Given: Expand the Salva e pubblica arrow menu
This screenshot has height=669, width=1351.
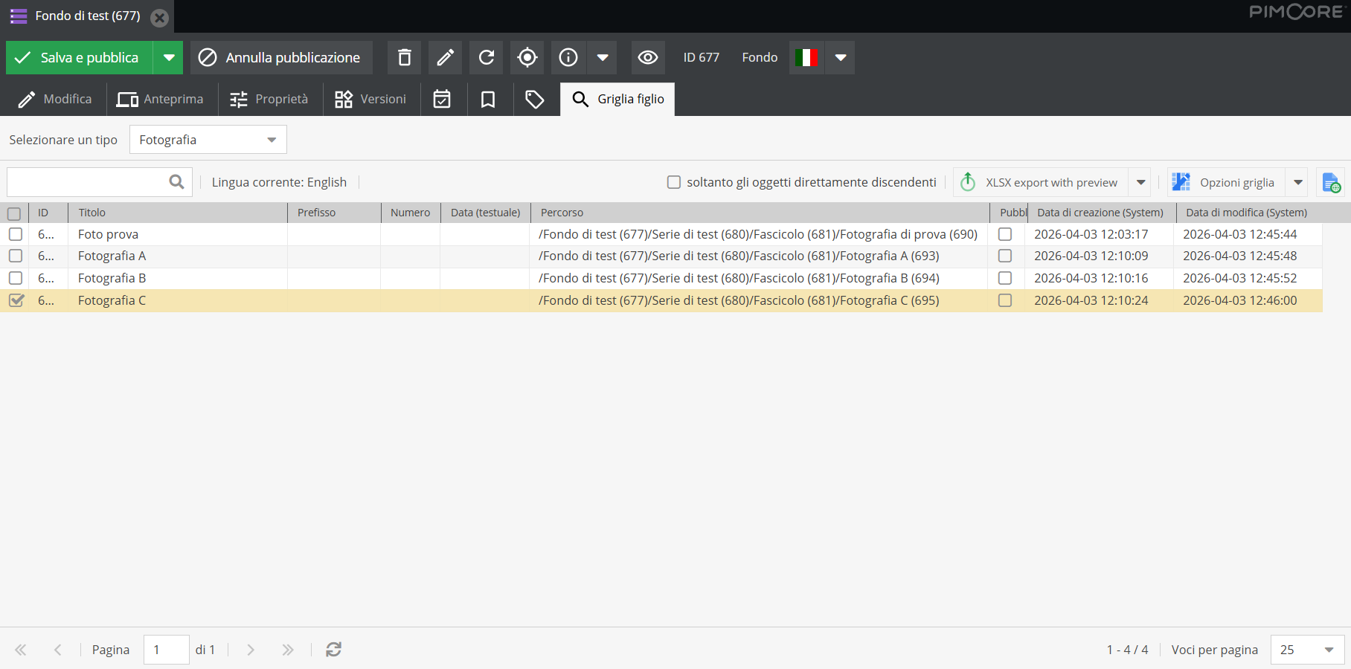Looking at the screenshot, I should pos(169,57).
